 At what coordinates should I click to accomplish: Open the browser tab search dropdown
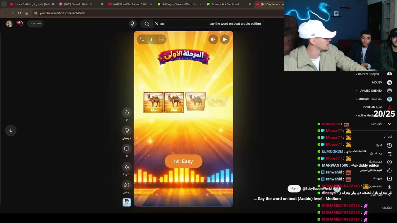click(x=4, y=4)
